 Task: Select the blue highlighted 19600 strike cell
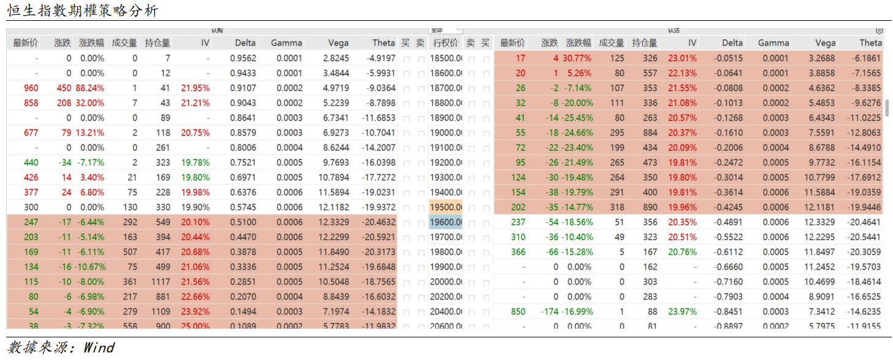pyautogui.click(x=445, y=222)
